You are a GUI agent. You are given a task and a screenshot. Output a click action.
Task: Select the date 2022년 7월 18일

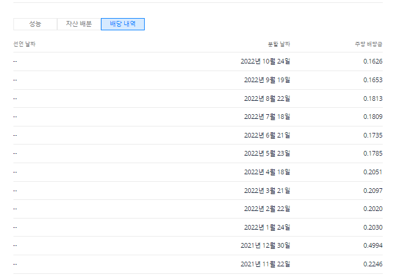coord(267,117)
